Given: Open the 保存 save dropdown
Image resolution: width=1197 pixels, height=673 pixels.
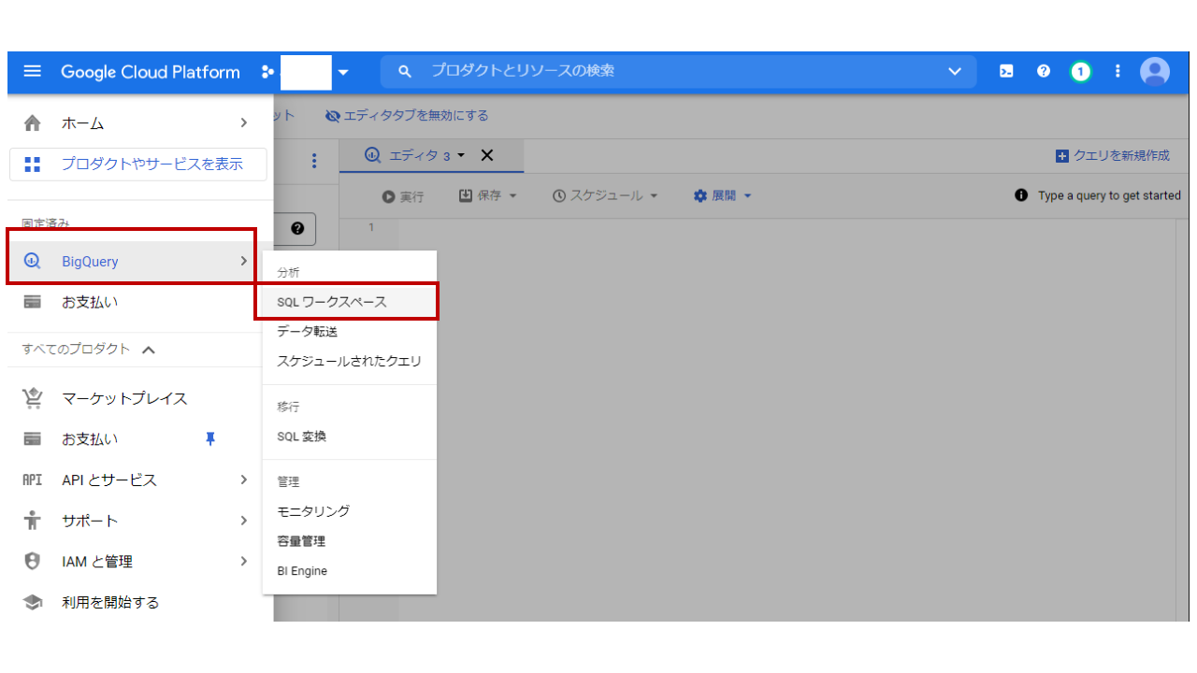Looking at the screenshot, I should tap(487, 195).
